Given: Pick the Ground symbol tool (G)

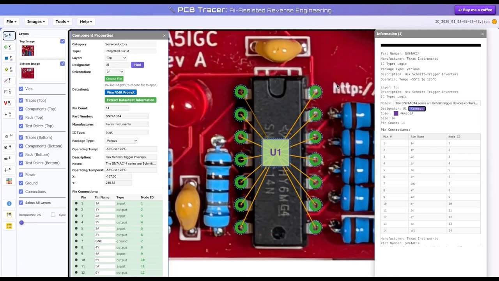Looking at the screenshot, I should pos(9,114).
